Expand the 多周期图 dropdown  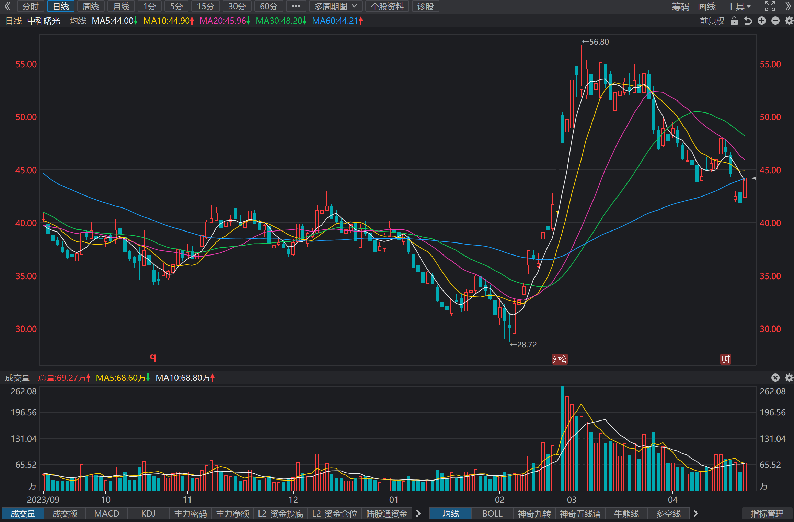[335, 6]
